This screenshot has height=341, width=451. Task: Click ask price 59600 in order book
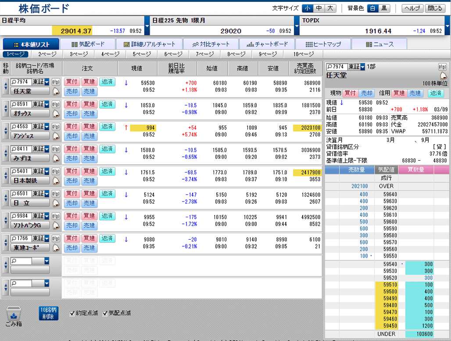(x=390, y=222)
